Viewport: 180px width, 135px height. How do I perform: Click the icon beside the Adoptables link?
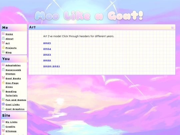(x=3, y=65)
